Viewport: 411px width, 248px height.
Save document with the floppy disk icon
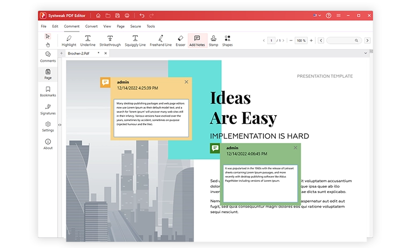(x=118, y=15)
